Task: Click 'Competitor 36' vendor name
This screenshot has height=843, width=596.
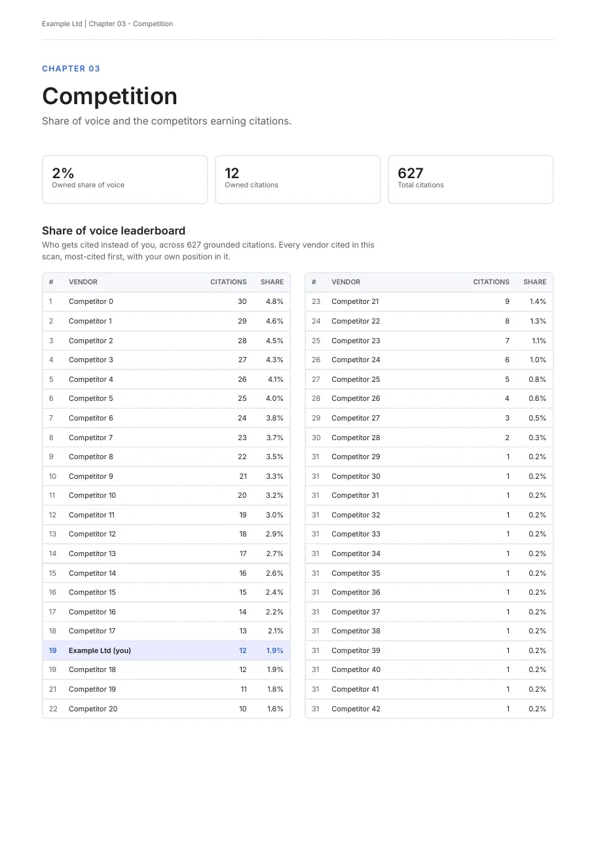Action: (x=356, y=592)
